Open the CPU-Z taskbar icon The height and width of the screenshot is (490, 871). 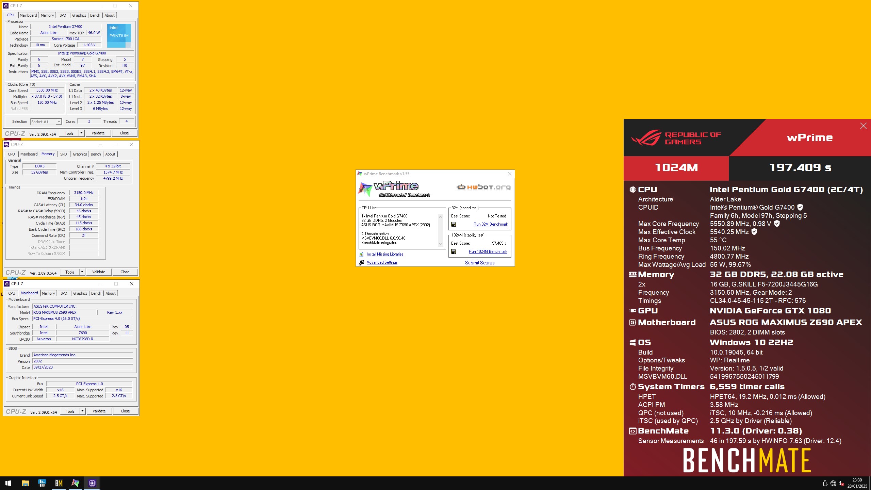pos(92,483)
